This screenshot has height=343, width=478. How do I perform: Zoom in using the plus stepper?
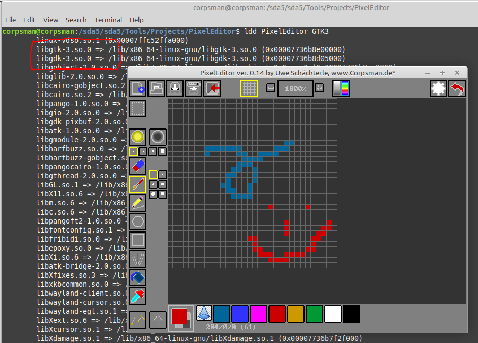click(319, 88)
